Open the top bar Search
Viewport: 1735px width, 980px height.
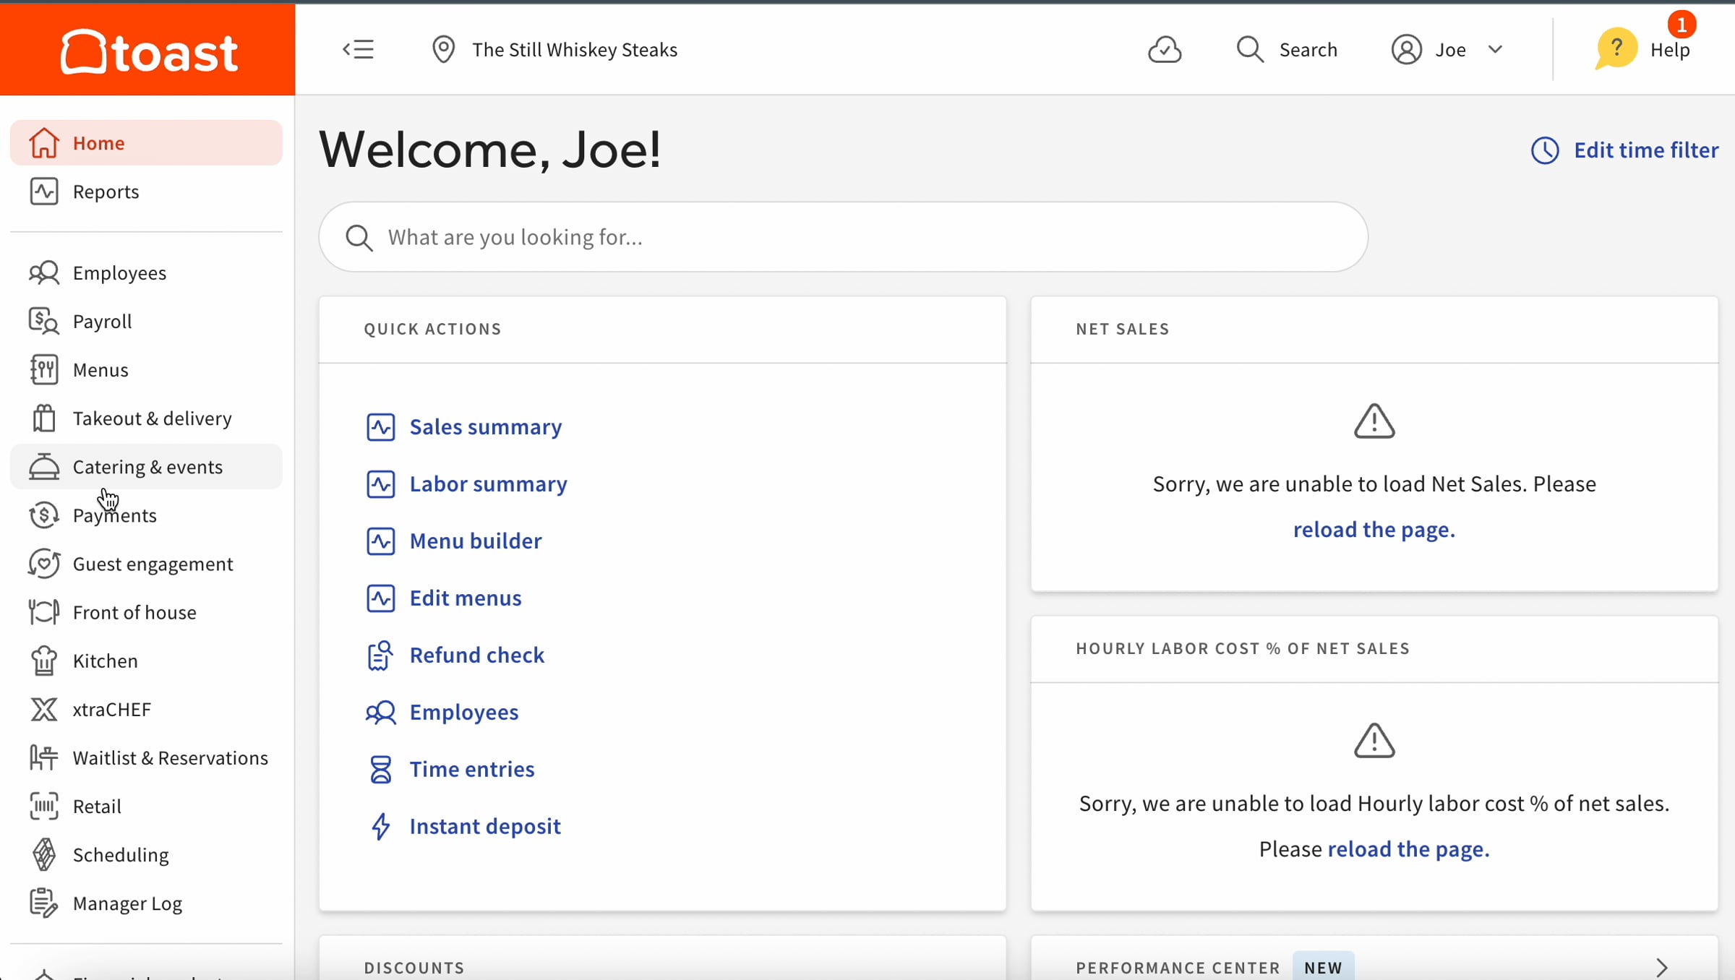coord(1287,49)
